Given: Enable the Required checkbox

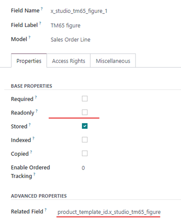Looking at the screenshot, I should coord(85,99).
